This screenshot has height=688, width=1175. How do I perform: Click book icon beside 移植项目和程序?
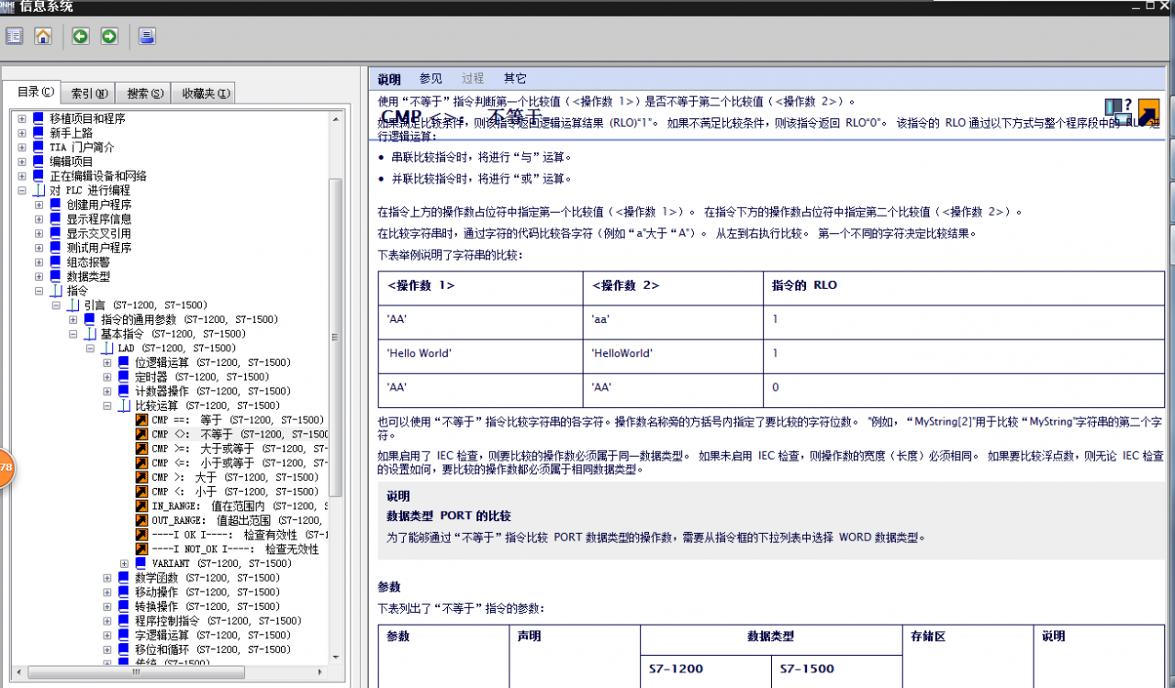click(38, 118)
